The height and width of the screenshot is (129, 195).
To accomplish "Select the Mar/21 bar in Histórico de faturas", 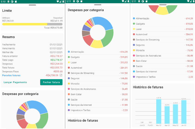I will click(158, 111).
